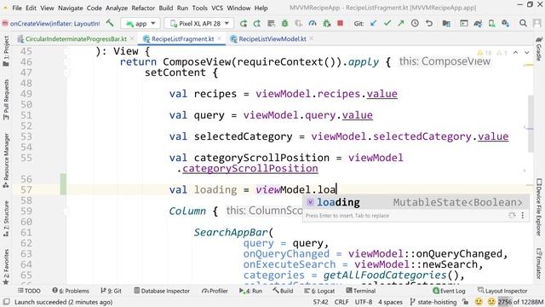This screenshot has width=545, height=307.
Task: Open the 6: Problems tool window
Action: [x=71, y=291]
